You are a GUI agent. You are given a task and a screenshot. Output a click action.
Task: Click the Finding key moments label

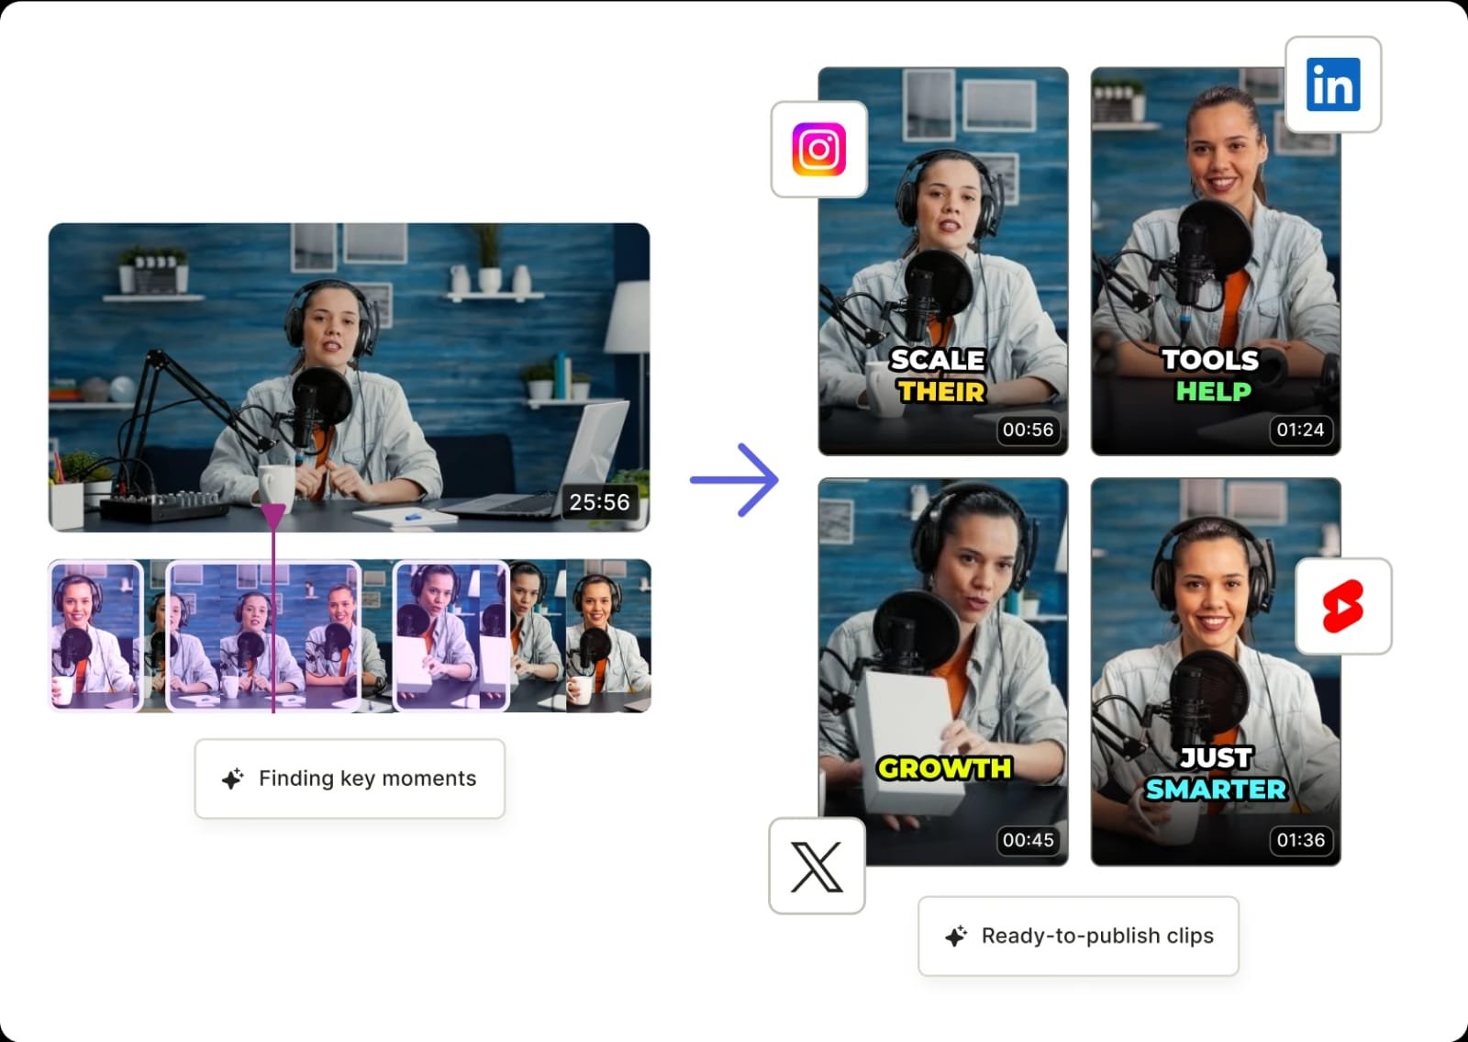coord(367,779)
